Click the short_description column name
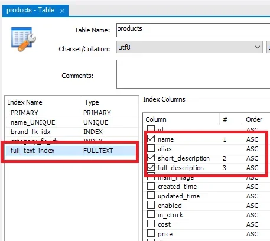The width and height of the screenshot is (270, 241). click(x=184, y=158)
